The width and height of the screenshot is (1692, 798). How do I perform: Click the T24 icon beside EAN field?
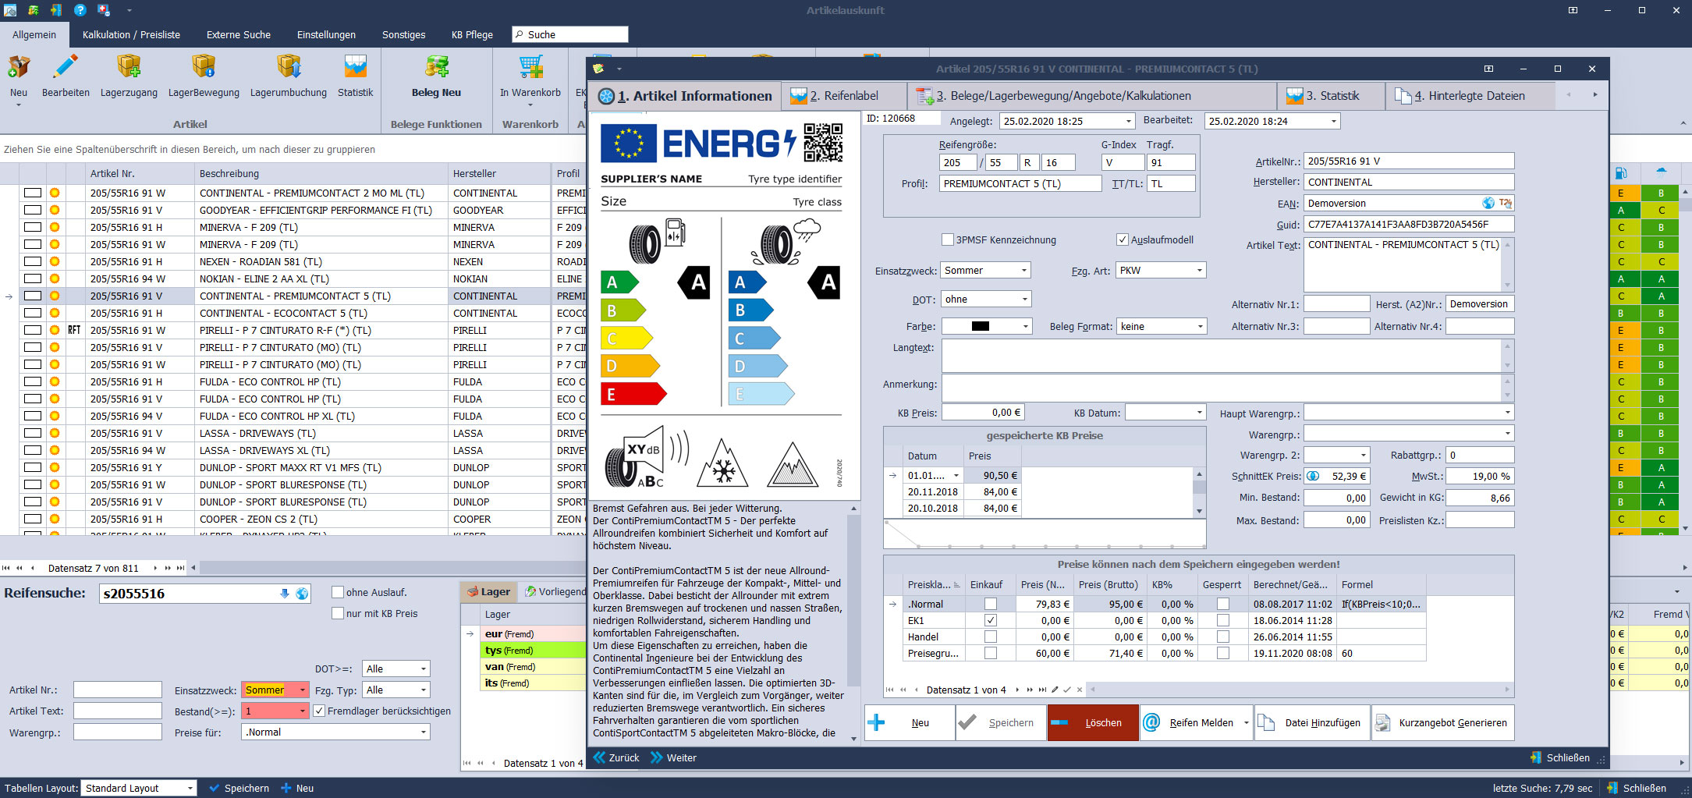1505,204
